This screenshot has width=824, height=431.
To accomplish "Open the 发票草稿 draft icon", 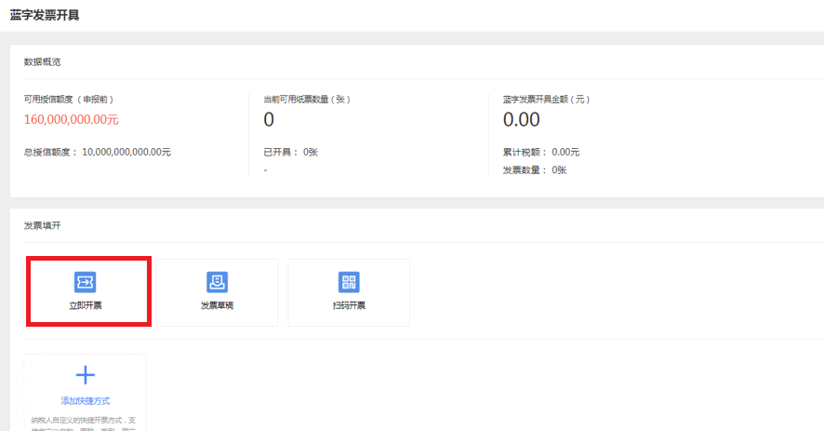I will click(x=217, y=282).
